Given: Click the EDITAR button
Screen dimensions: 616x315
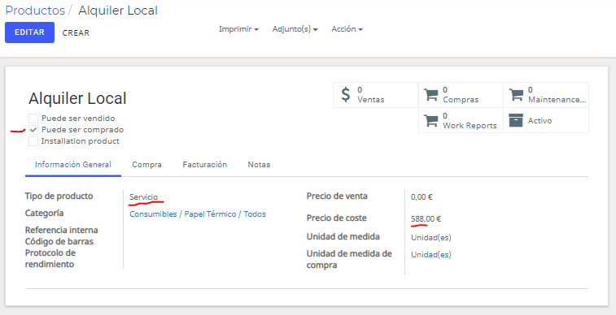Looking at the screenshot, I should pyautogui.click(x=29, y=32).
